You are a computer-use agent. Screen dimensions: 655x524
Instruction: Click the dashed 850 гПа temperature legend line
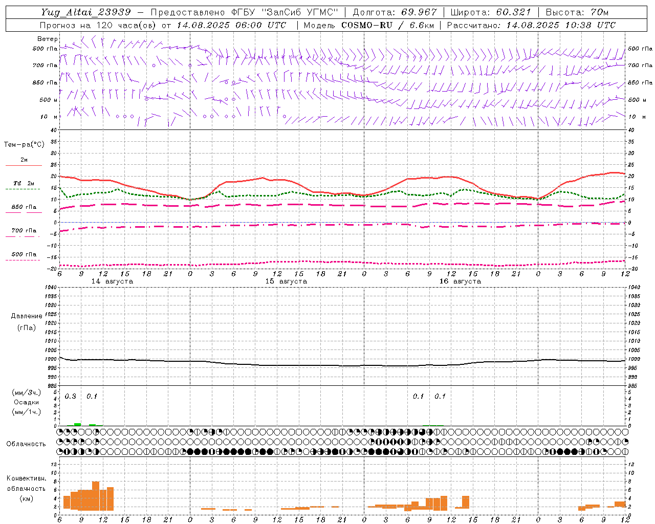point(23,213)
